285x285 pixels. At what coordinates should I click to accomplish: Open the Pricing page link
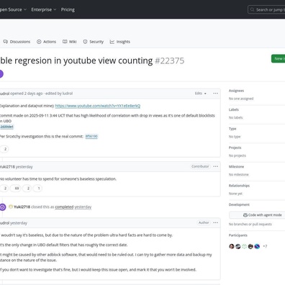(x=68, y=9)
